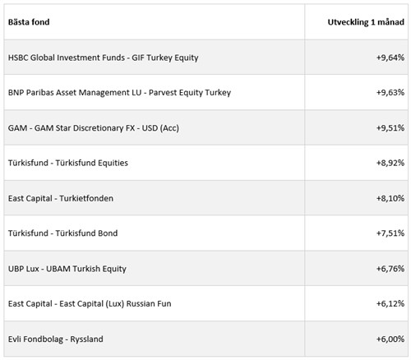Click the +9,51% performance value
Image resolution: width=411 pixels, height=360 pixels.
(x=390, y=128)
